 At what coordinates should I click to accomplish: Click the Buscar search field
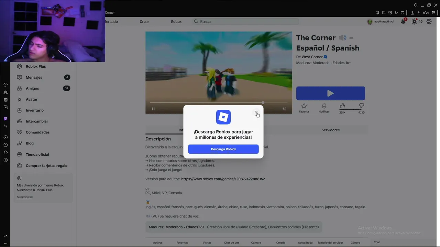pyautogui.click(x=245, y=22)
